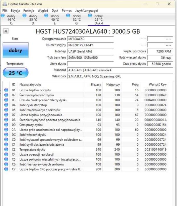Click the 53588 godzin working hours field
The width and height of the screenshot is (177, 206).
click(x=160, y=64)
